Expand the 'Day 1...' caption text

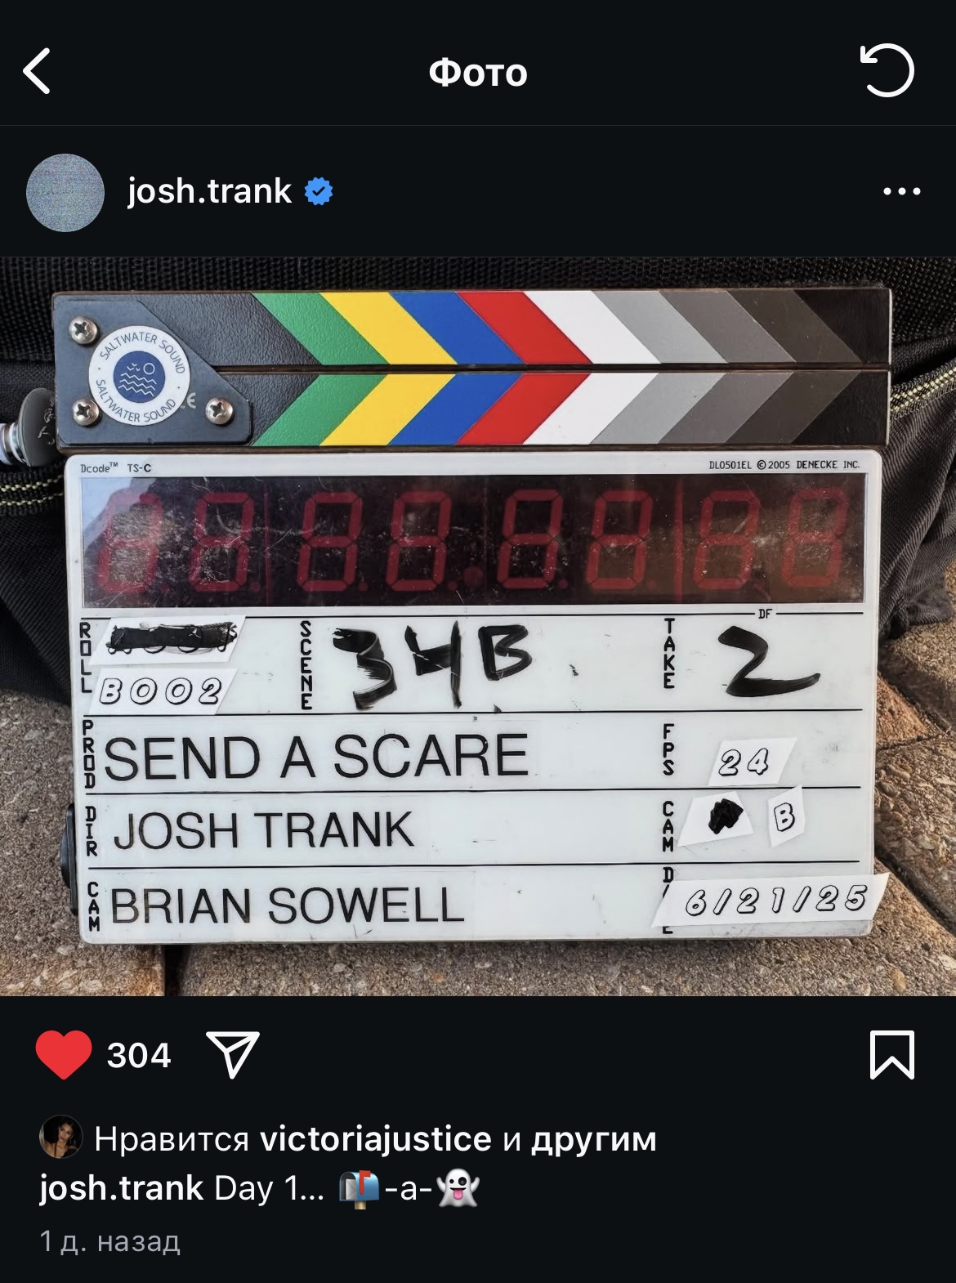(x=270, y=1187)
